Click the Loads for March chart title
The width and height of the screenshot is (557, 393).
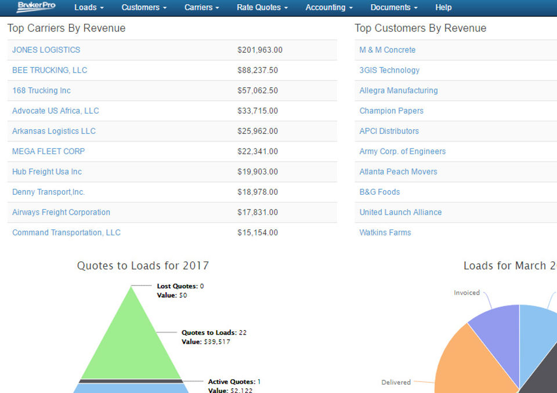coord(510,266)
